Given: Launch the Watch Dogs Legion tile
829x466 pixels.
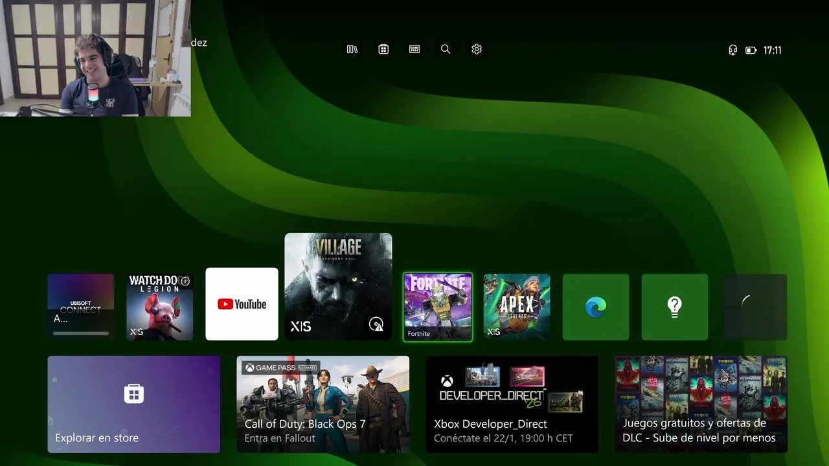Looking at the screenshot, I should (160, 307).
